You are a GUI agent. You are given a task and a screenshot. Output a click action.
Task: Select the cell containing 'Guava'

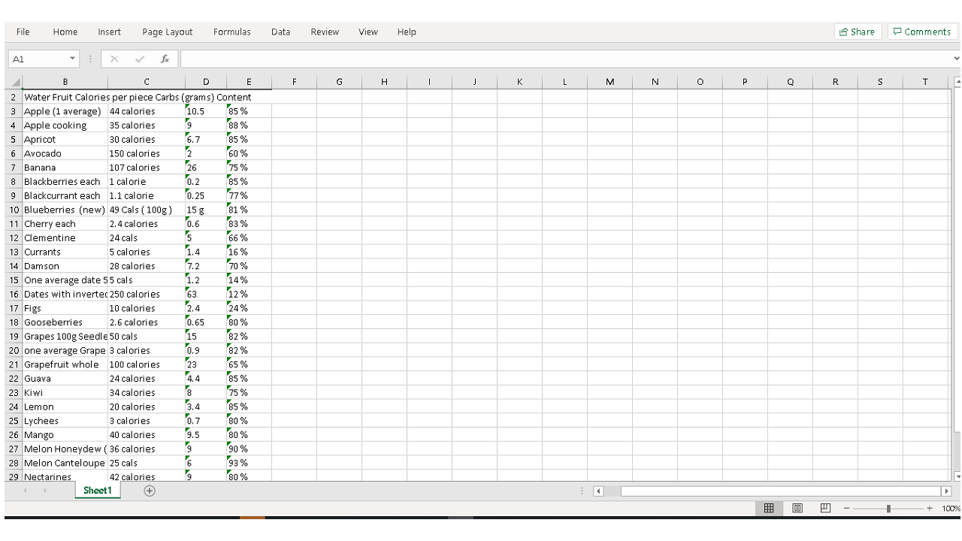coord(65,379)
